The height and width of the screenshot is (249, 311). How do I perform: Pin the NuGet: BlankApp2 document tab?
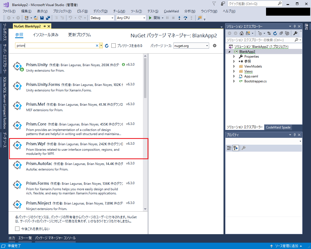44,26
